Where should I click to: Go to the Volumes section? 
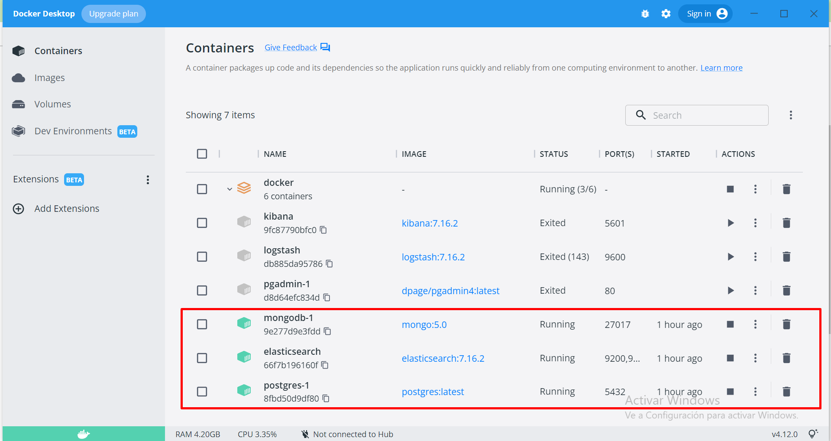pyautogui.click(x=52, y=104)
